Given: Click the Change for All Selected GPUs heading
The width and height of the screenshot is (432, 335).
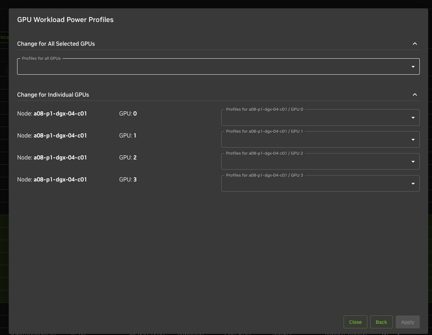Looking at the screenshot, I should [x=56, y=44].
